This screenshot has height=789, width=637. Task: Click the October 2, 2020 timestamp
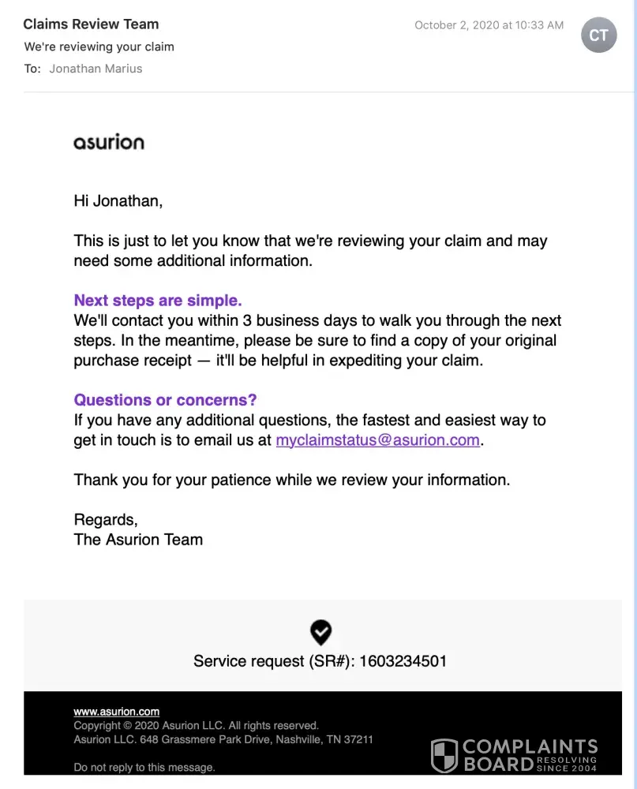pos(489,25)
